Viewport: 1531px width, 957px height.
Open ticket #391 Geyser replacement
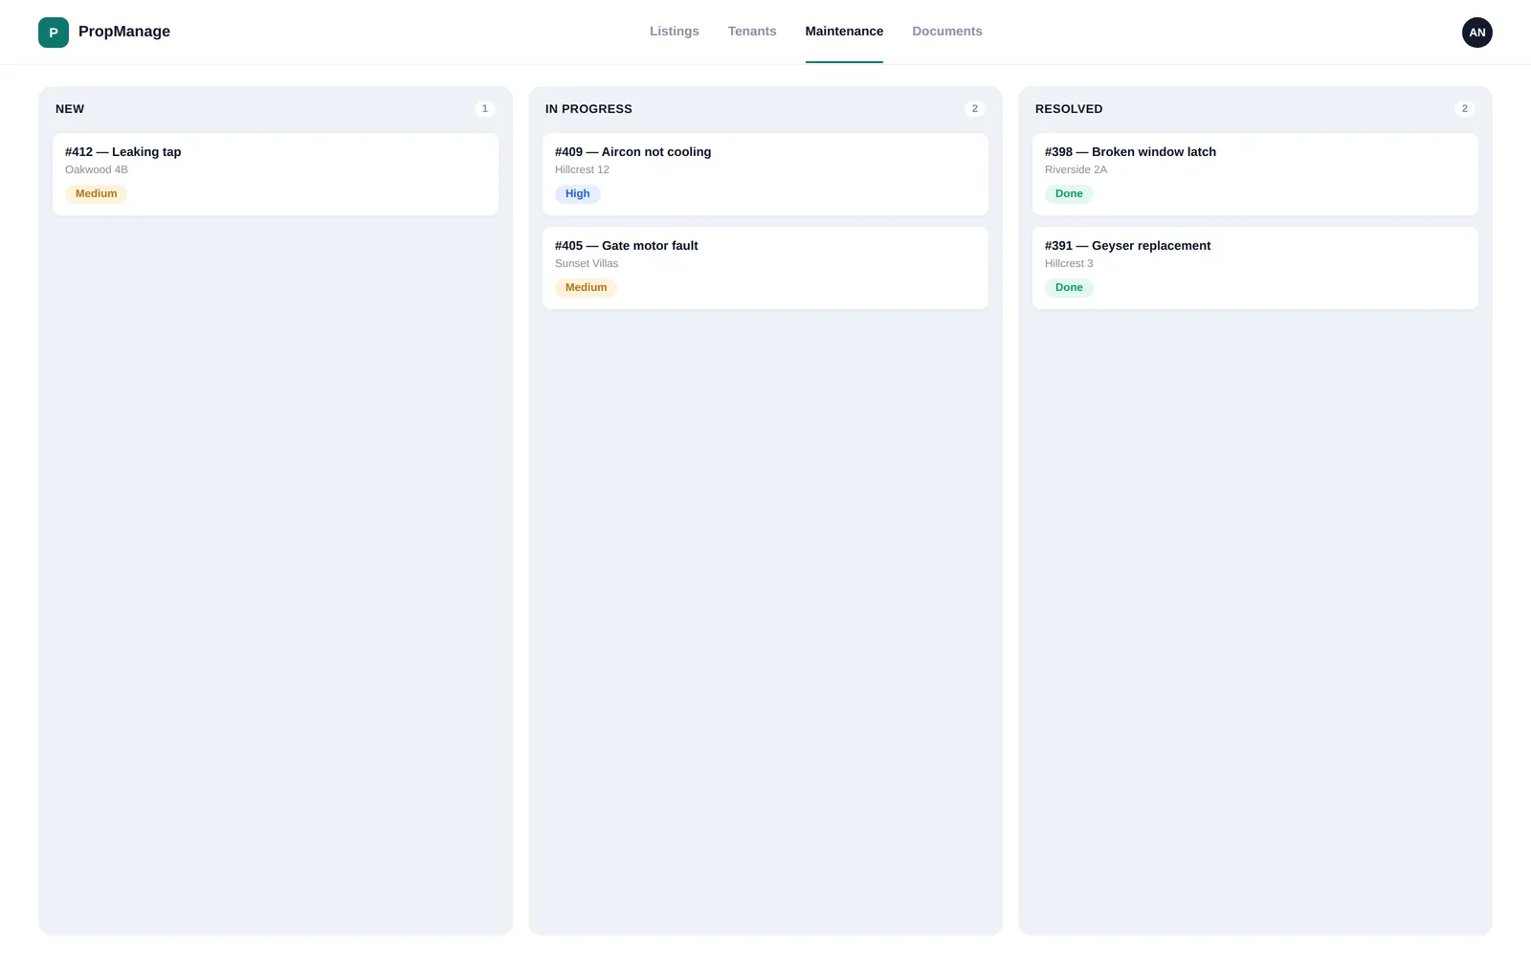(1255, 268)
